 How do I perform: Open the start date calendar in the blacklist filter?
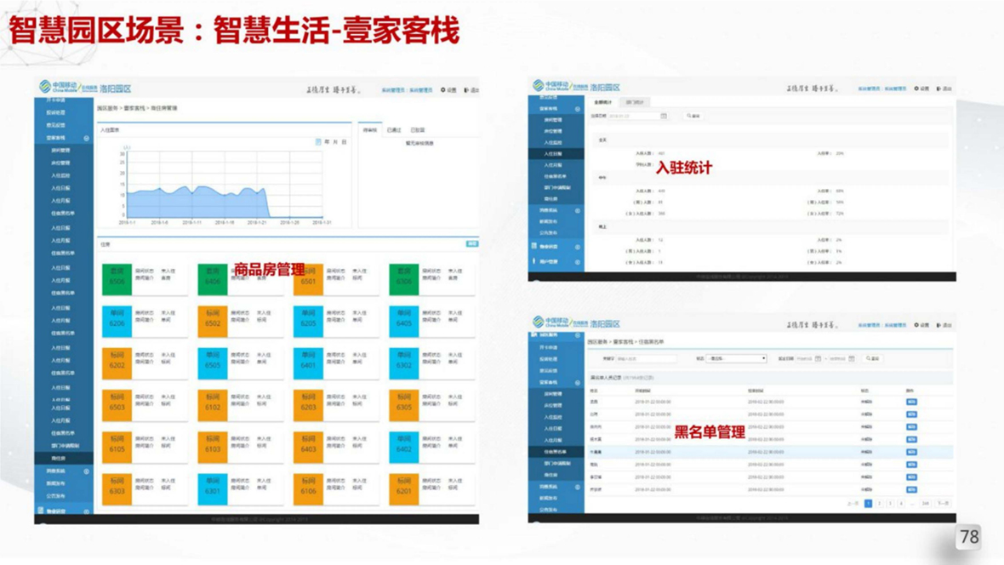[819, 359]
